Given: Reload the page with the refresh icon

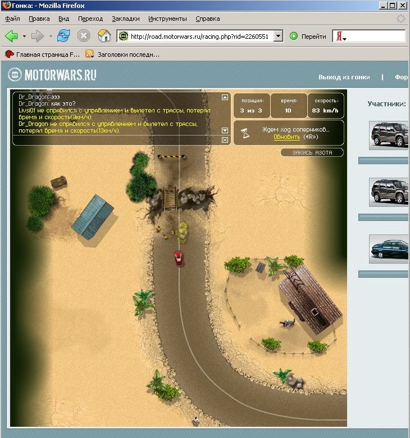Looking at the screenshot, I should point(63,36).
